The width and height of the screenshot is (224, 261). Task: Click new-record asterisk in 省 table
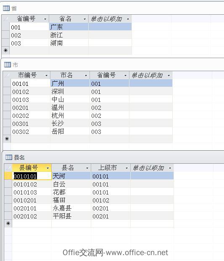[5, 51]
